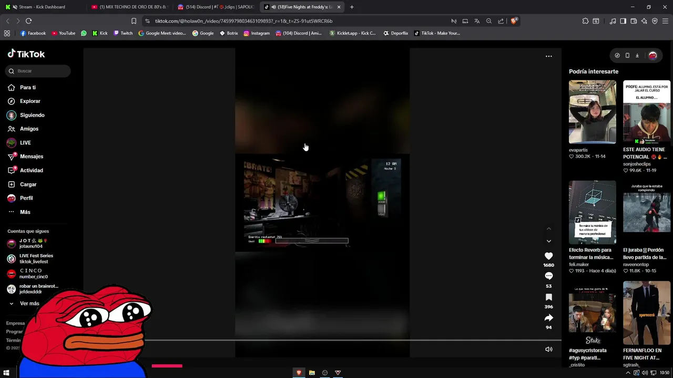Mute the video with the speaker icon
673x378 pixels.
pos(548,349)
